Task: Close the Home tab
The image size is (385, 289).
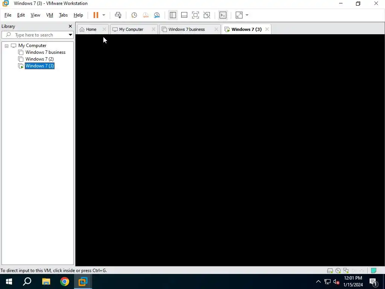Action: pyautogui.click(x=104, y=29)
